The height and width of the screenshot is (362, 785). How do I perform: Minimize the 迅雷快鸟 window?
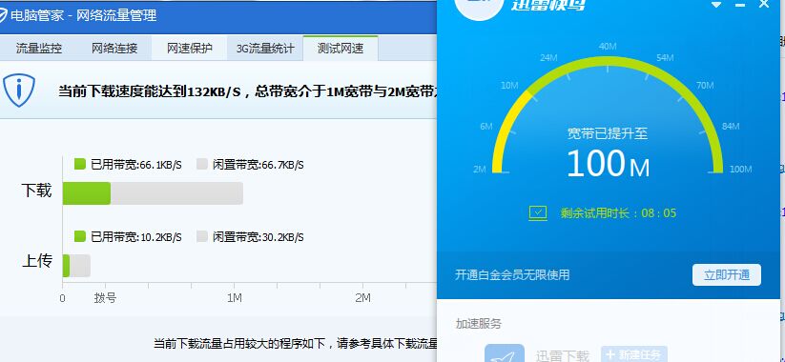(740, 5)
